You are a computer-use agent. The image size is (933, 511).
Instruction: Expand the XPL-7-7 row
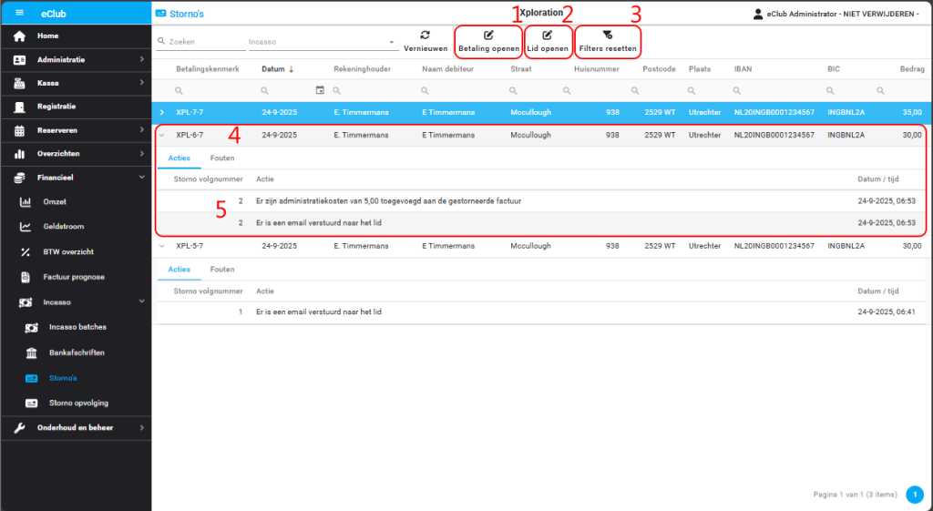tap(162, 112)
